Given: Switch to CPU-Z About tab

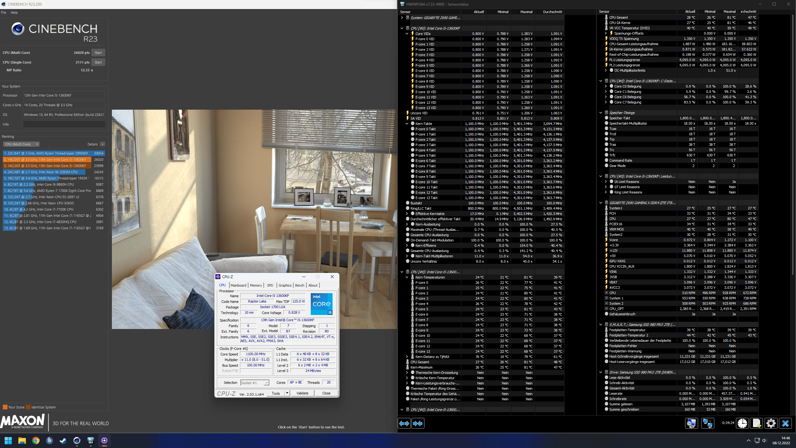Looking at the screenshot, I should (x=313, y=285).
